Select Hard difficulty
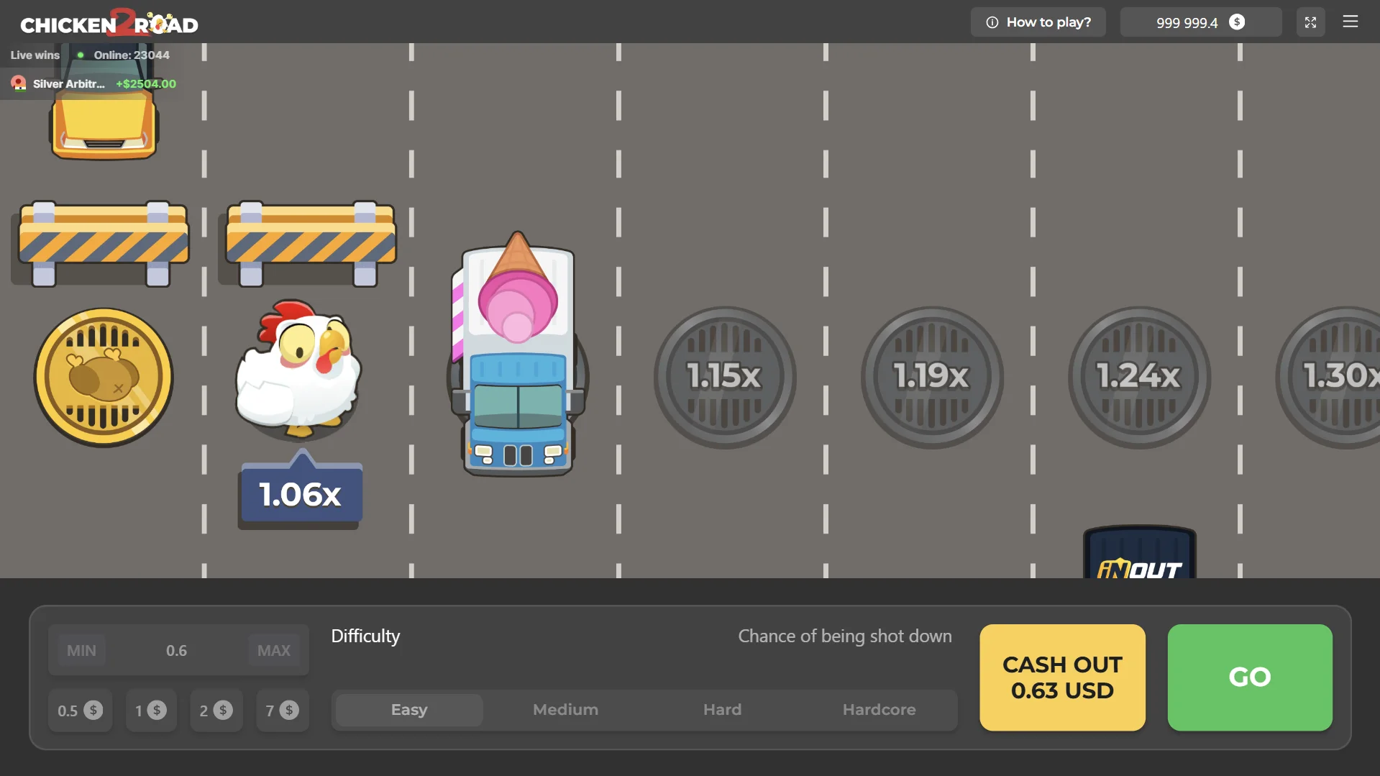The image size is (1380, 776). point(722,710)
